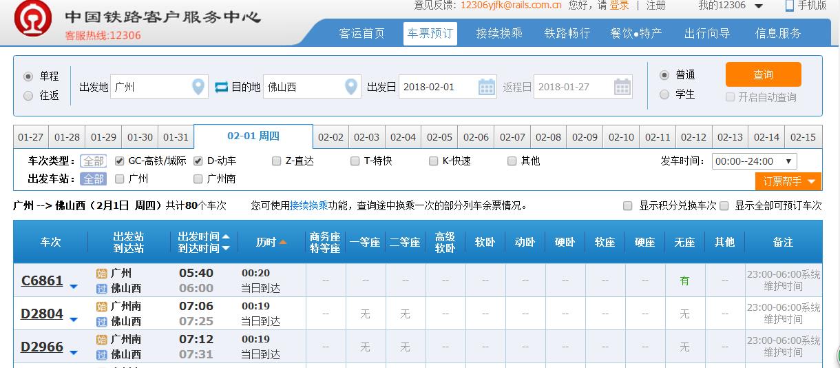This screenshot has width=840, height=368.
Task: Select 全部 departure station filter button
Action: 93,179
